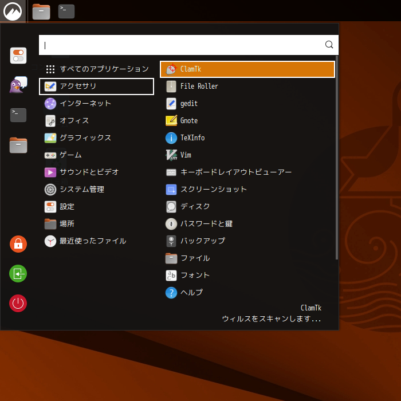
Task: Select すべてのアプリケーション category
Action: pos(96,69)
